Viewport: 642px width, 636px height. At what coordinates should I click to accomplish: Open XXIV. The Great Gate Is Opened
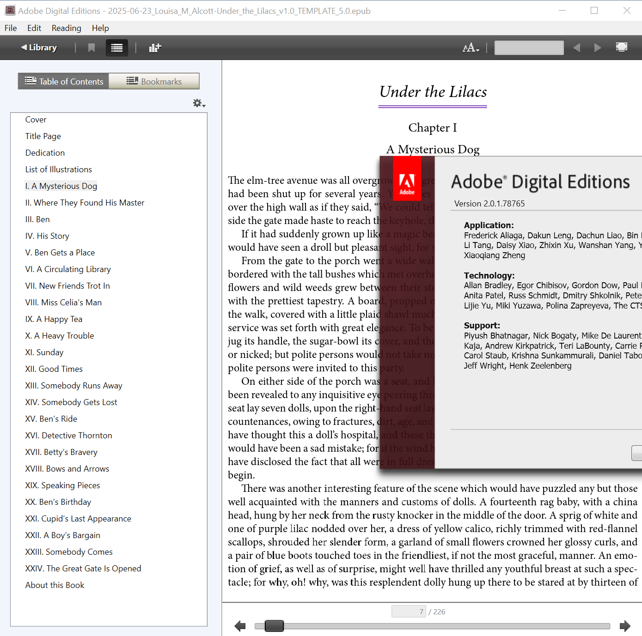click(83, 569)
